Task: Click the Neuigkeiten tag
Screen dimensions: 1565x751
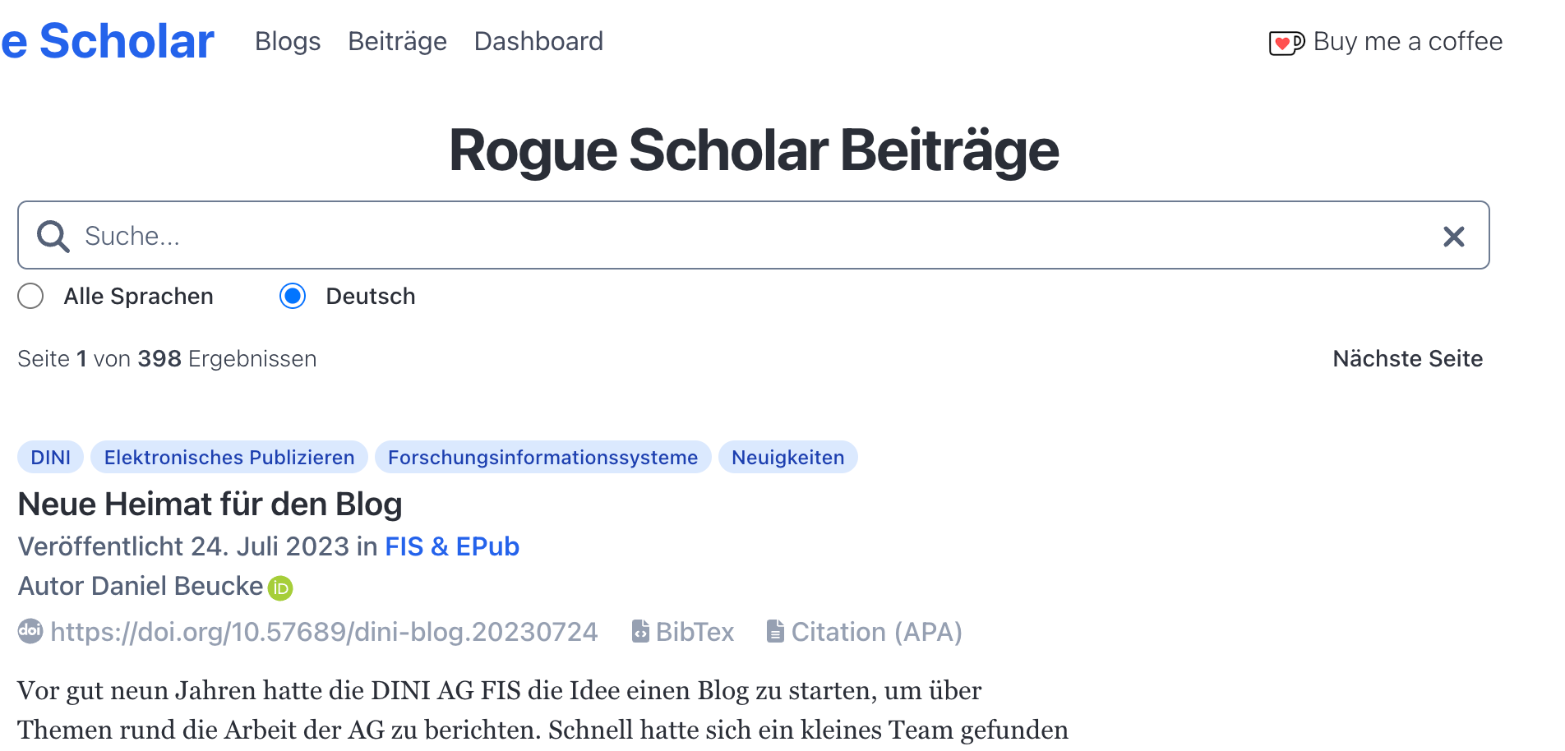Action: (x=787, y=458)
